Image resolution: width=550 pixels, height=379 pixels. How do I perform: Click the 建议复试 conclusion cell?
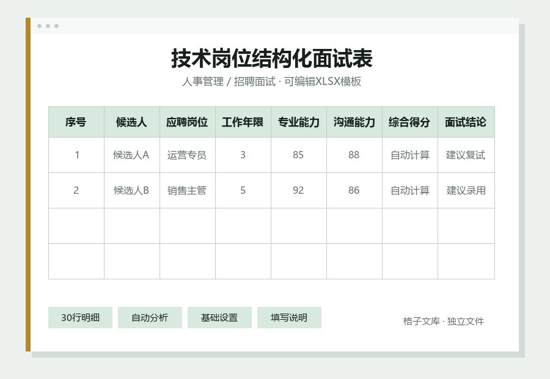[466, 155]
